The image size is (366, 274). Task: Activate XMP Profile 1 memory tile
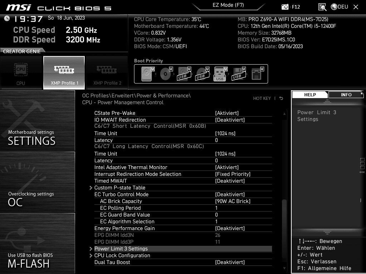click(64, 73)
